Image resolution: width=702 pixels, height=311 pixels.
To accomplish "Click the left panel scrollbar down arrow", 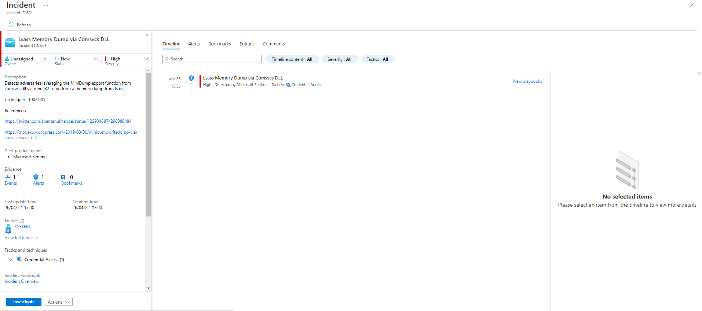I will (148, 288).
